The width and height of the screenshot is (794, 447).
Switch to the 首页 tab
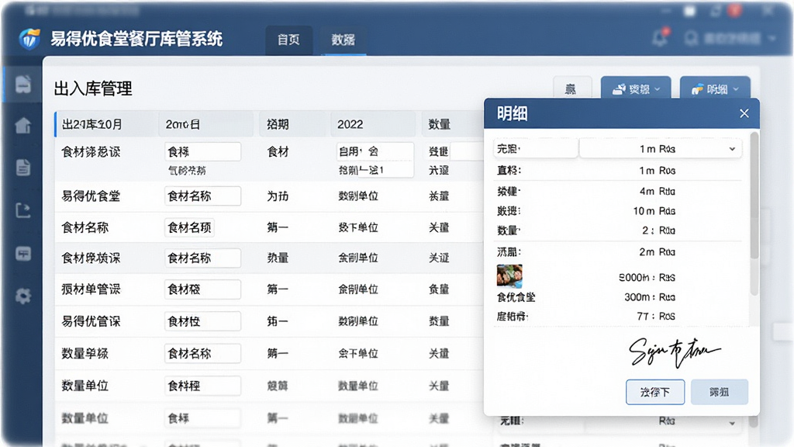point(288,40)
